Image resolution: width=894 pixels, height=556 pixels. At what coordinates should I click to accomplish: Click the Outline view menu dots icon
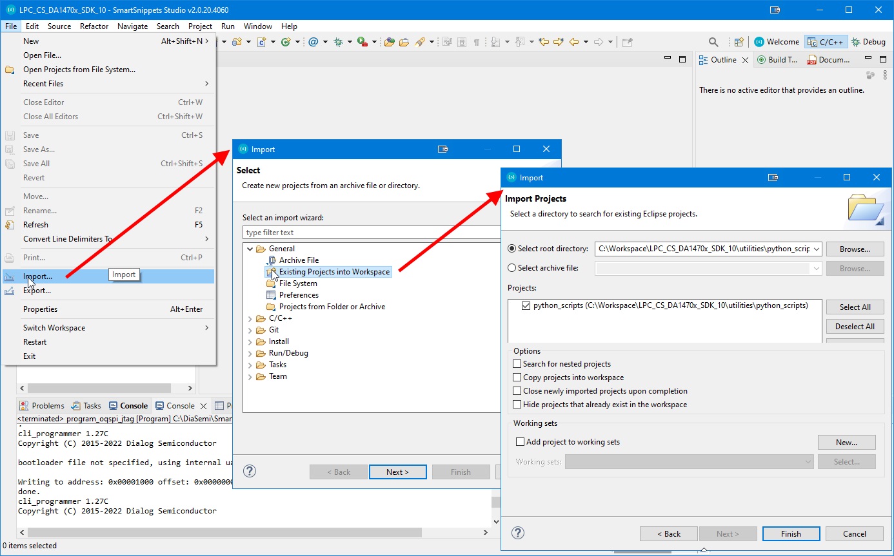pos(885,75)
